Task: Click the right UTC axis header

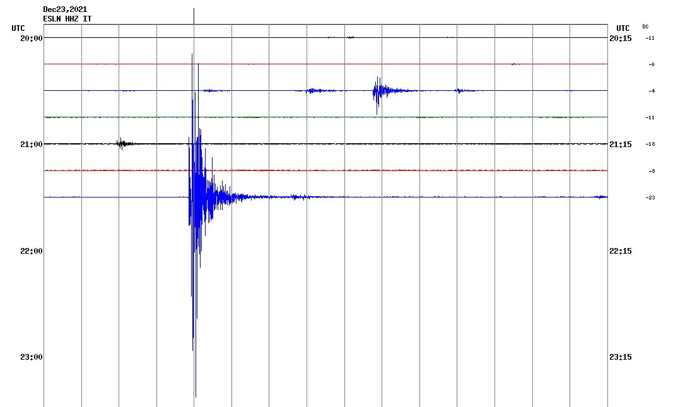Action: (x=623, y=28)
